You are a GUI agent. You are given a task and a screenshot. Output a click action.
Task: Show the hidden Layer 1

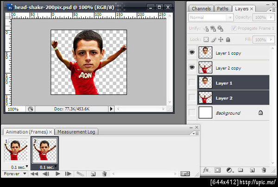coord(192,83)
